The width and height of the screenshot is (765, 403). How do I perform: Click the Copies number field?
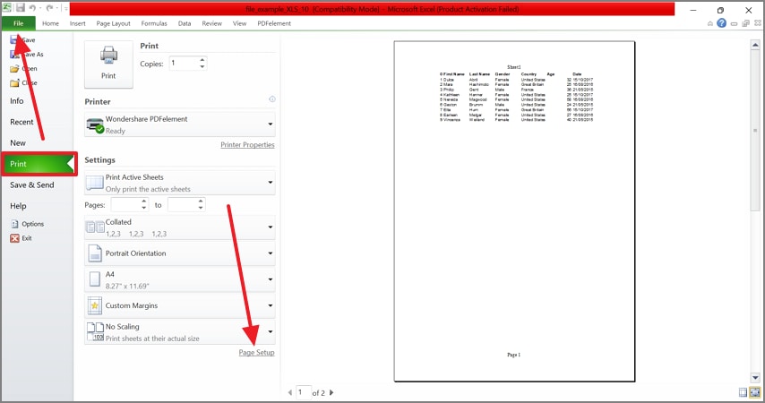pos(184,63)
